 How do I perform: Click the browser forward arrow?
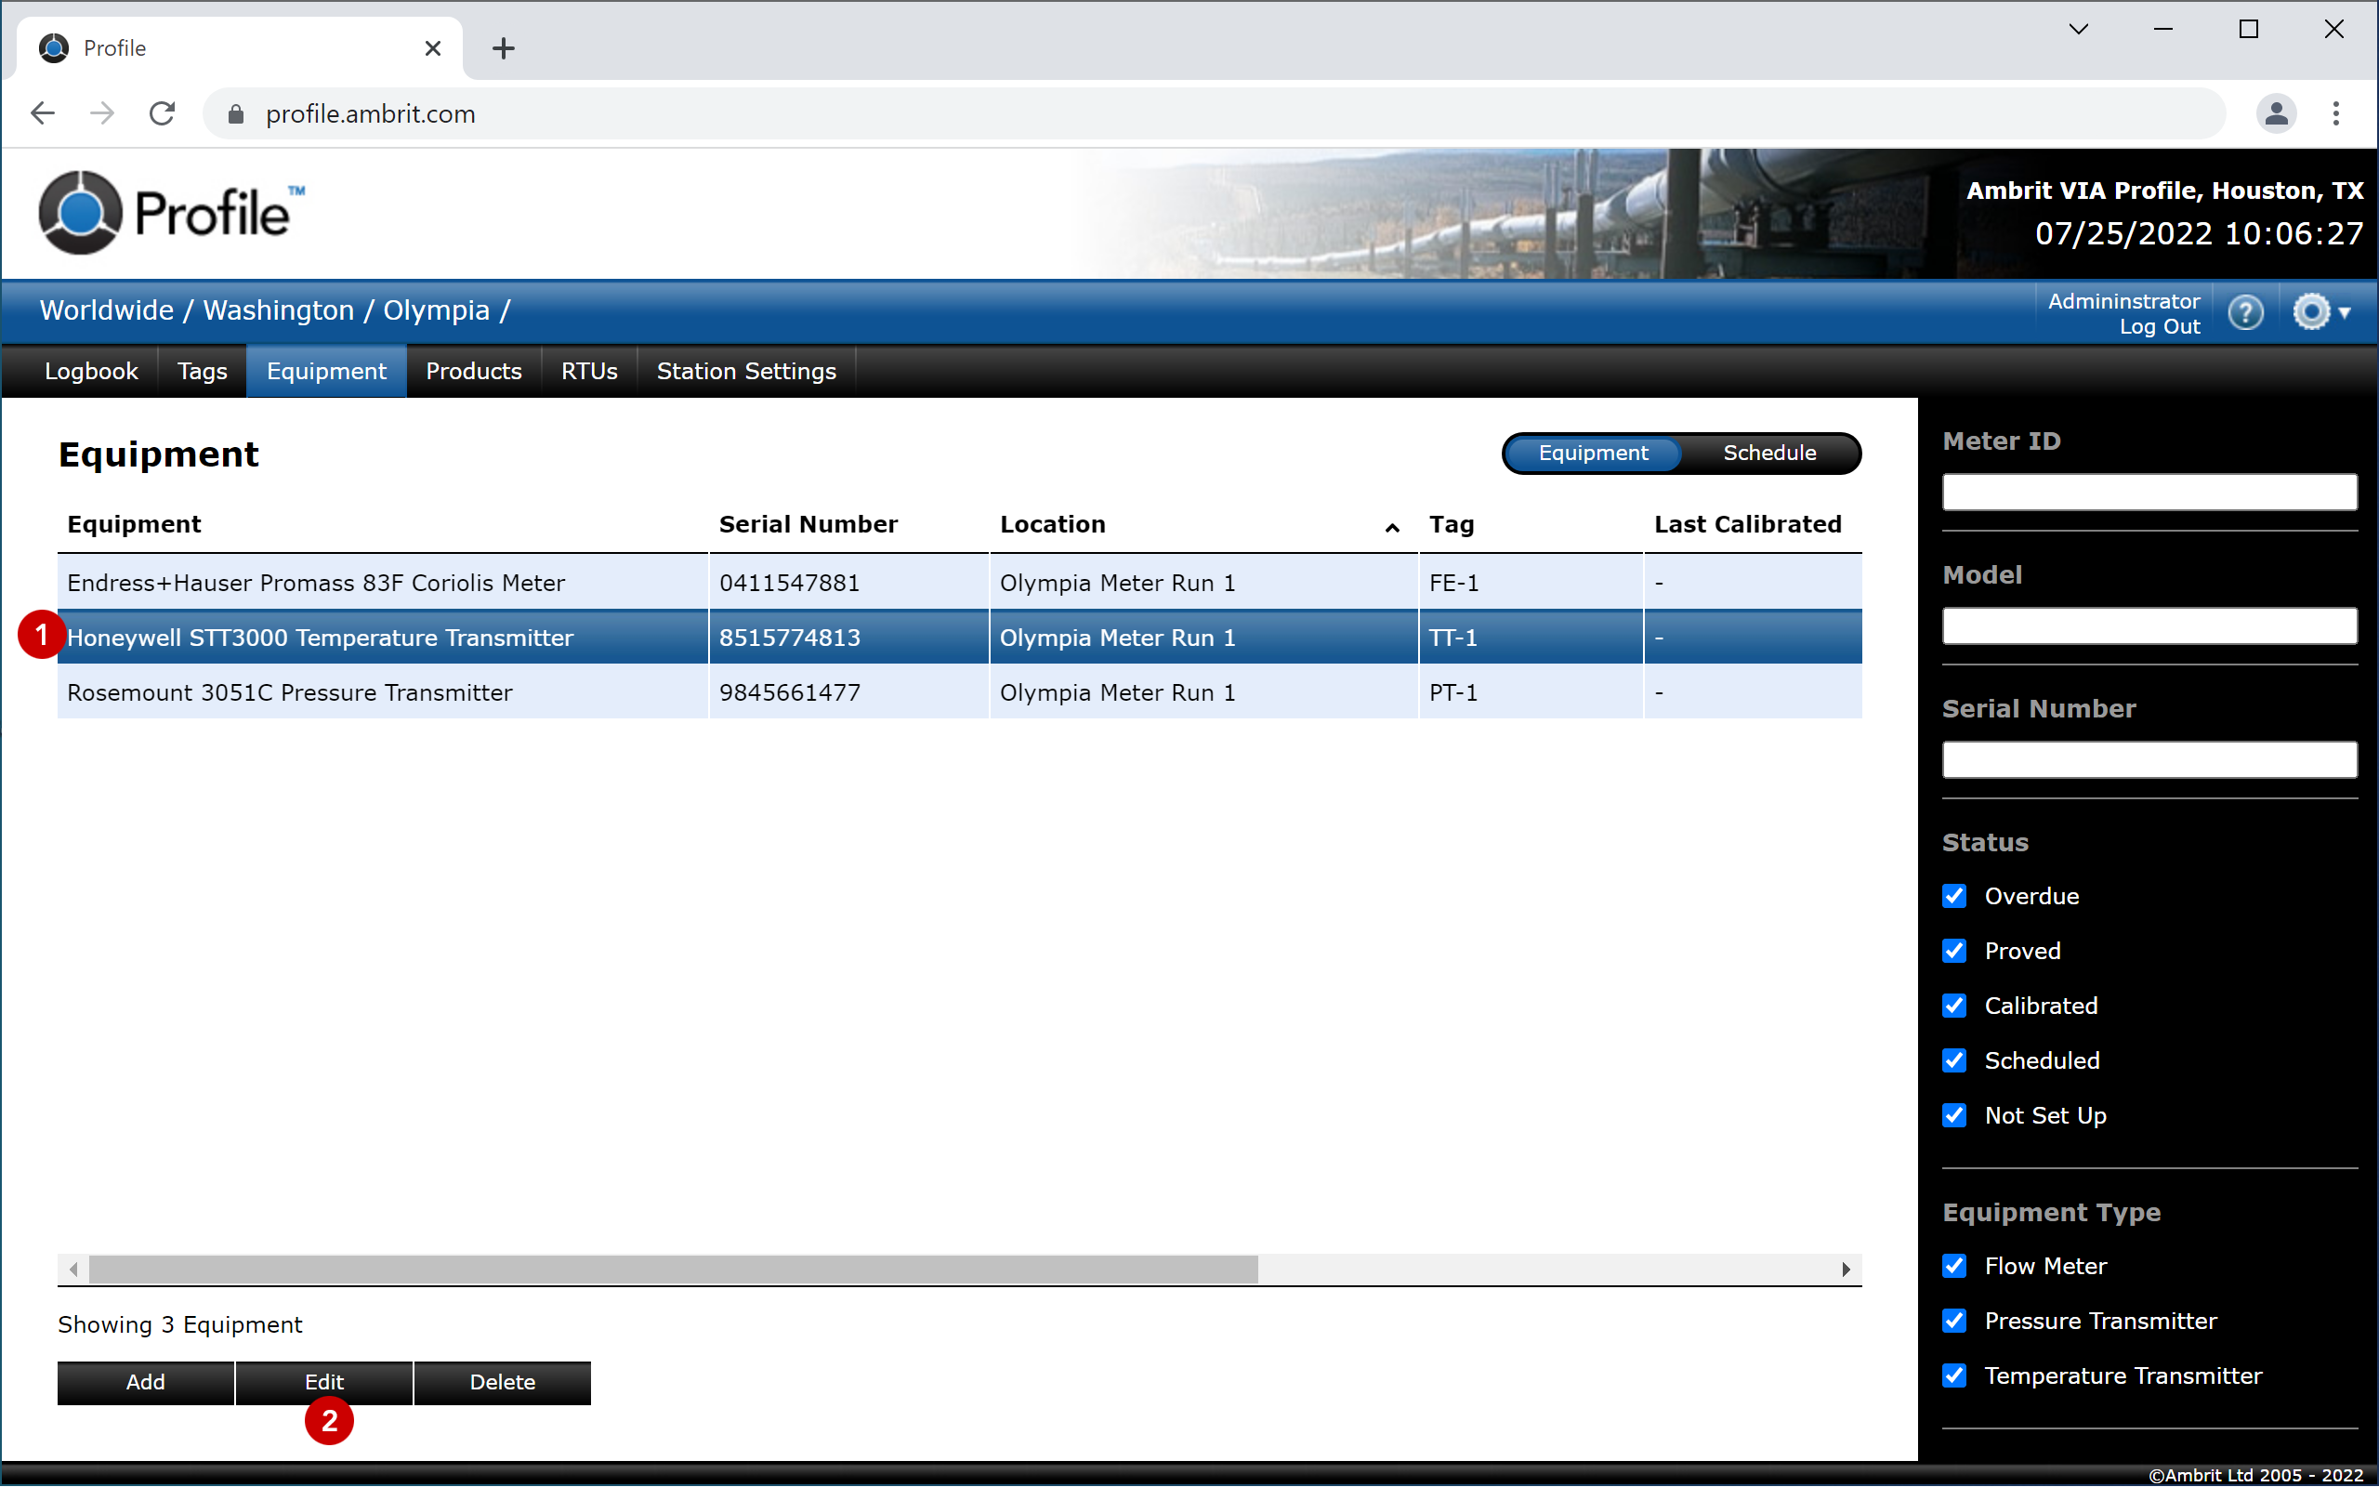101,113
